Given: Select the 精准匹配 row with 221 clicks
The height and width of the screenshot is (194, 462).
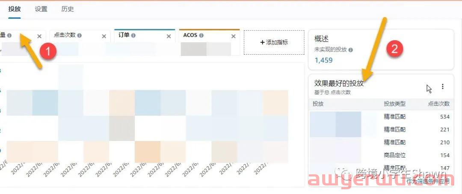Looking at the screenshot, I should [381, 129].
